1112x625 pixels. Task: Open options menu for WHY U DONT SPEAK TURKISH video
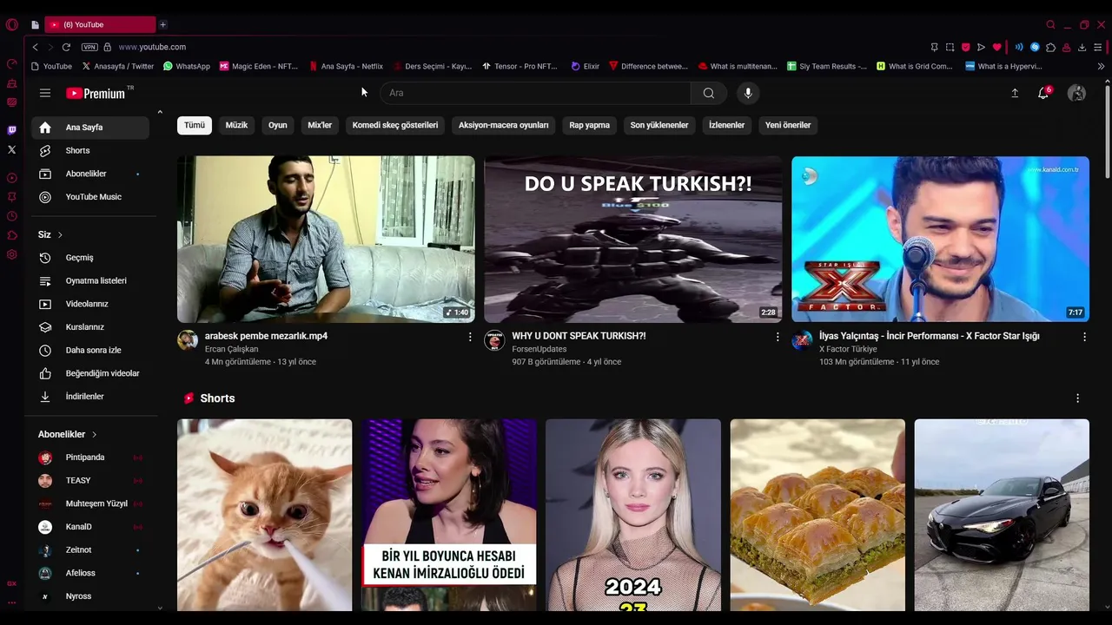click(778, 337)
